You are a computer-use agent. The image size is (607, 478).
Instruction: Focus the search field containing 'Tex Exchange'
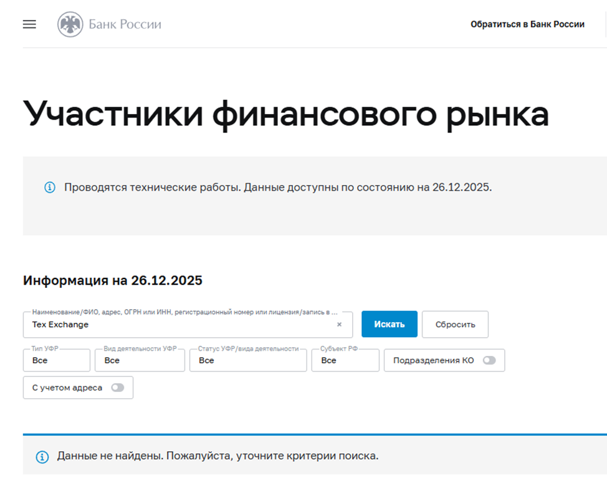[x=181, y=325]
